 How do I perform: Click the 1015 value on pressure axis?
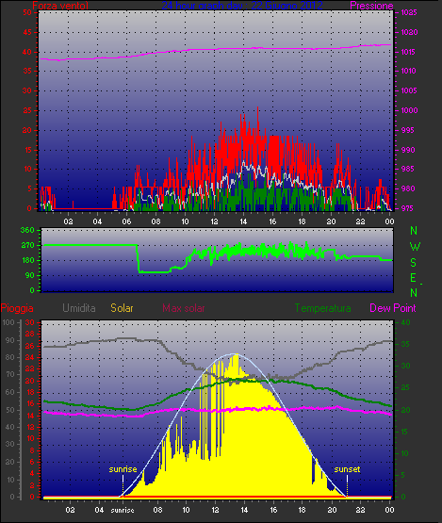[x=408, y=52]
